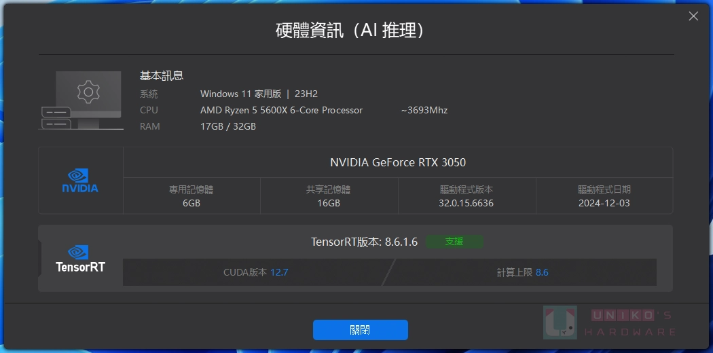713x353 pixels.
Task: Select the CUDA version 12.7 value
Action: (279, 273)
